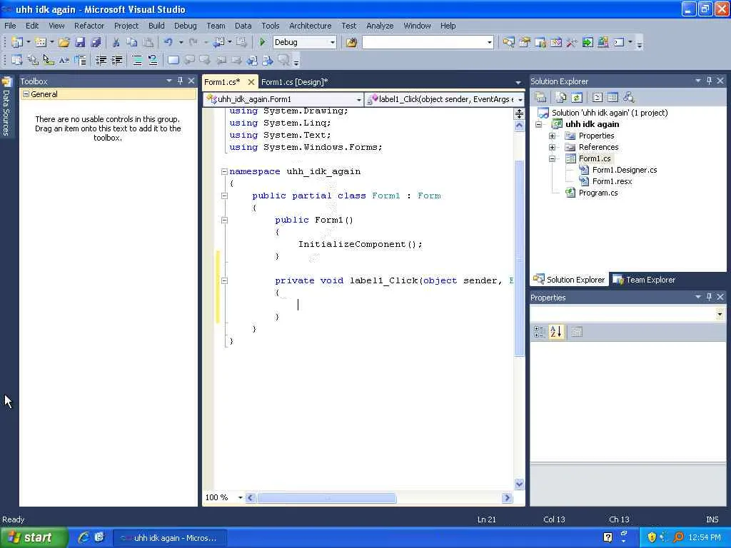Click the Cut scissors icon

point(116,43)
